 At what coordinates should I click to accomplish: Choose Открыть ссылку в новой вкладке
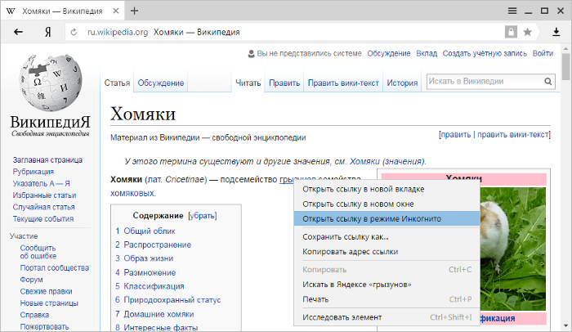(x=387, y=189)
